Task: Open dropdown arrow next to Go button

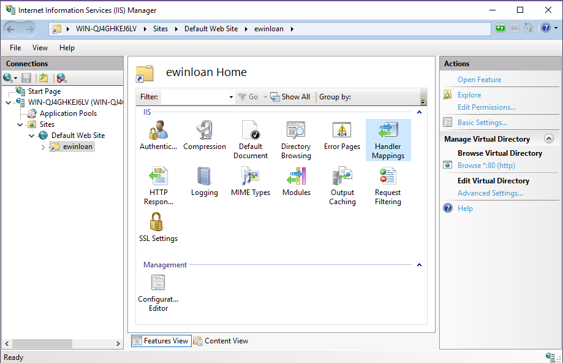Action: (x=265, y=97)
